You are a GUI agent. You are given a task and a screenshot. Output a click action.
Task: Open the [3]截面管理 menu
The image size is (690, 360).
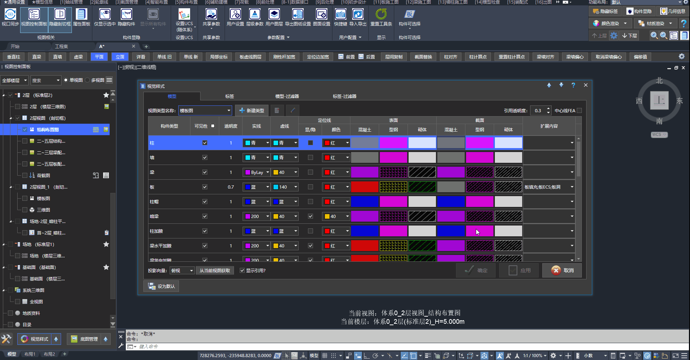[126, 2]
